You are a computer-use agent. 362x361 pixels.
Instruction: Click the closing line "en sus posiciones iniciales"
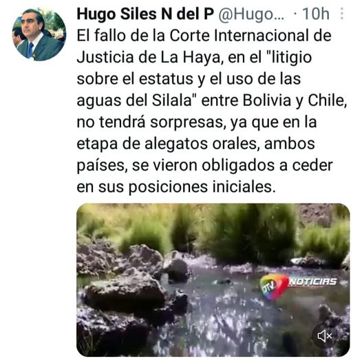pos(176,186)
